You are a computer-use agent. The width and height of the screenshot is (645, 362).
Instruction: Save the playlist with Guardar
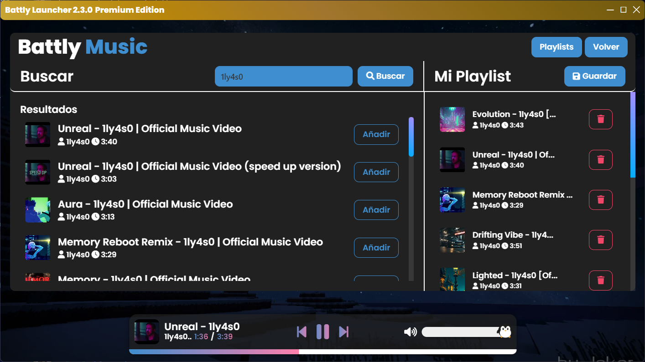pos(595,76)
